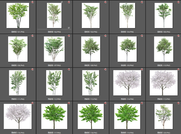Click the PNG file-type badge on item 106
This screenshot has width=181, height=134.
point(33,36)
